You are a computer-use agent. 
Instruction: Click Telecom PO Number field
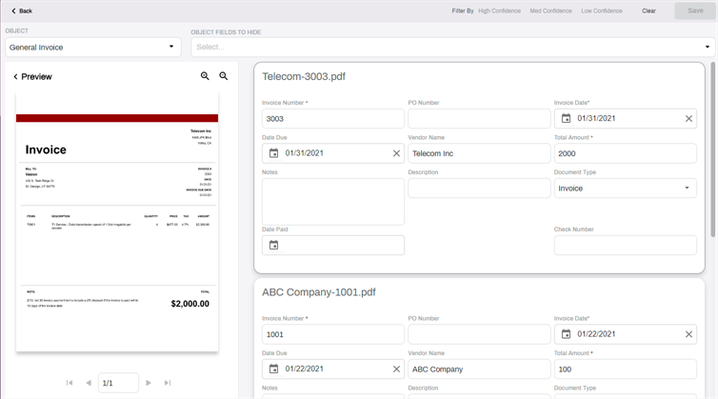tap(479, 119)
